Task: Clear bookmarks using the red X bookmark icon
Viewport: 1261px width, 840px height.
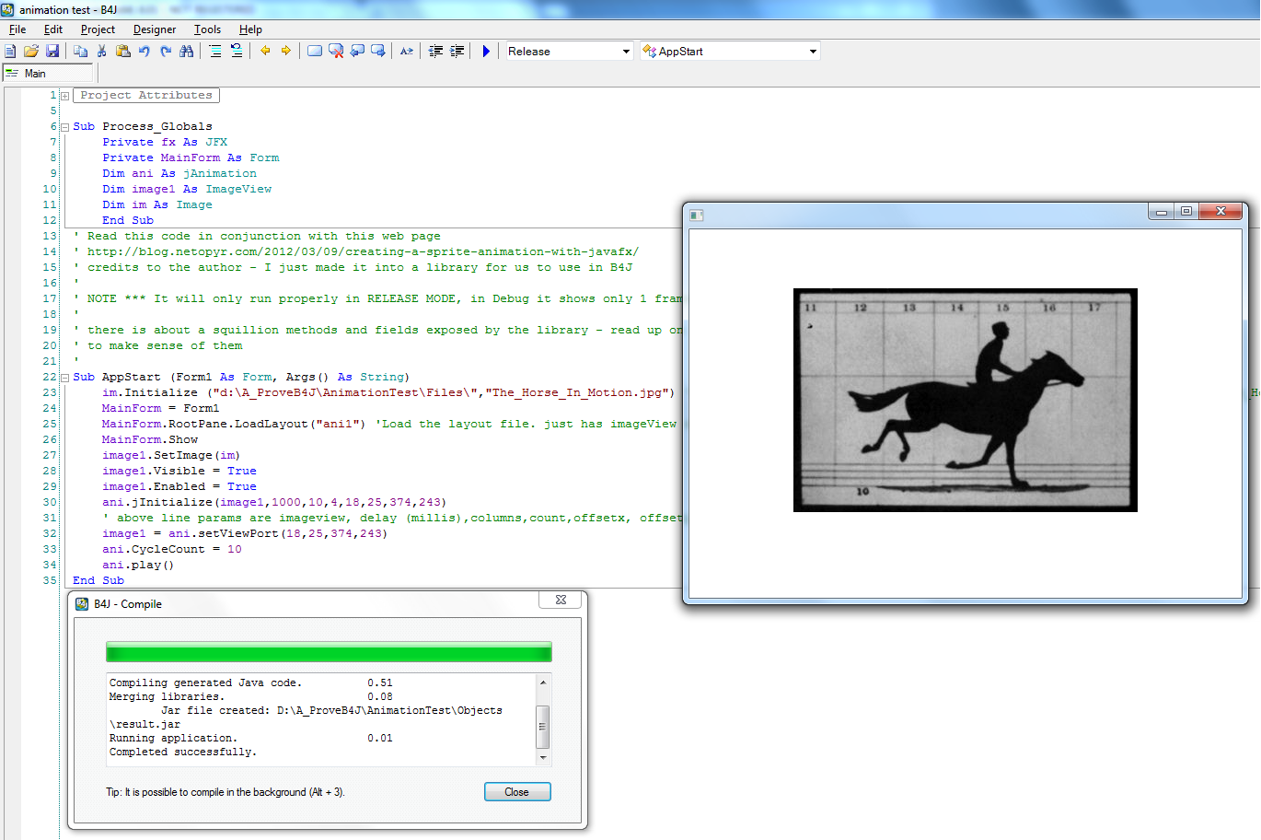Action: click(336, 52)
